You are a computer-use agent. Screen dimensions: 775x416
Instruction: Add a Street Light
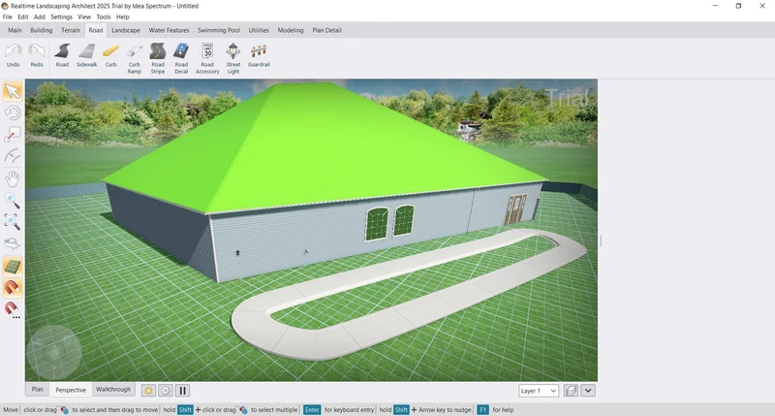[x=233, y=54]
